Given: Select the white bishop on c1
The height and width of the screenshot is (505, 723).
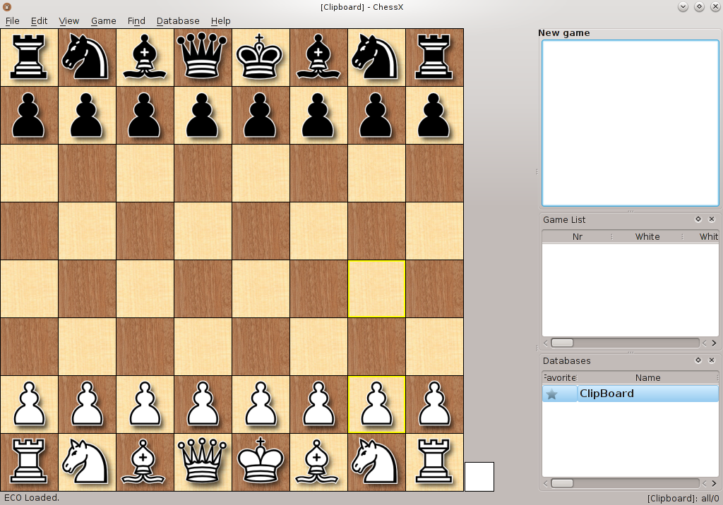Looking at the screenshot, I should [x=145, y=462].
